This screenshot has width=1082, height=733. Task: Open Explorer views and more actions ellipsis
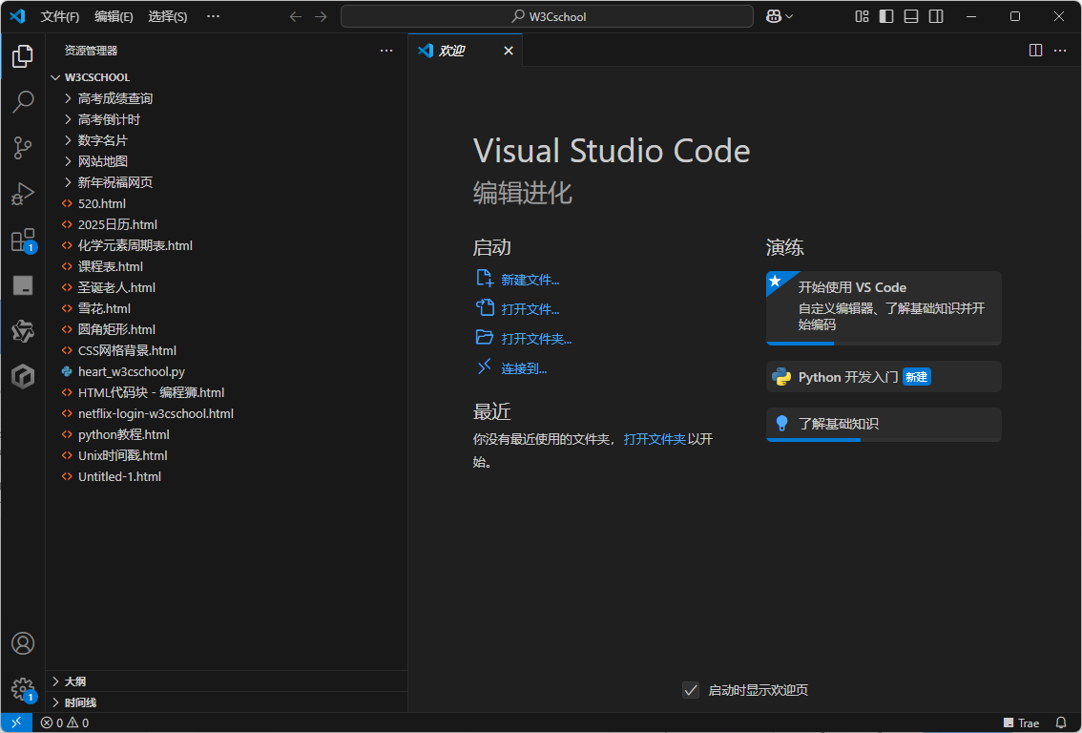coord(386,51)
